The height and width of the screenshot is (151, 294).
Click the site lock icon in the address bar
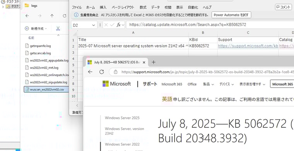pyautogui.click(x=116, y=72)
